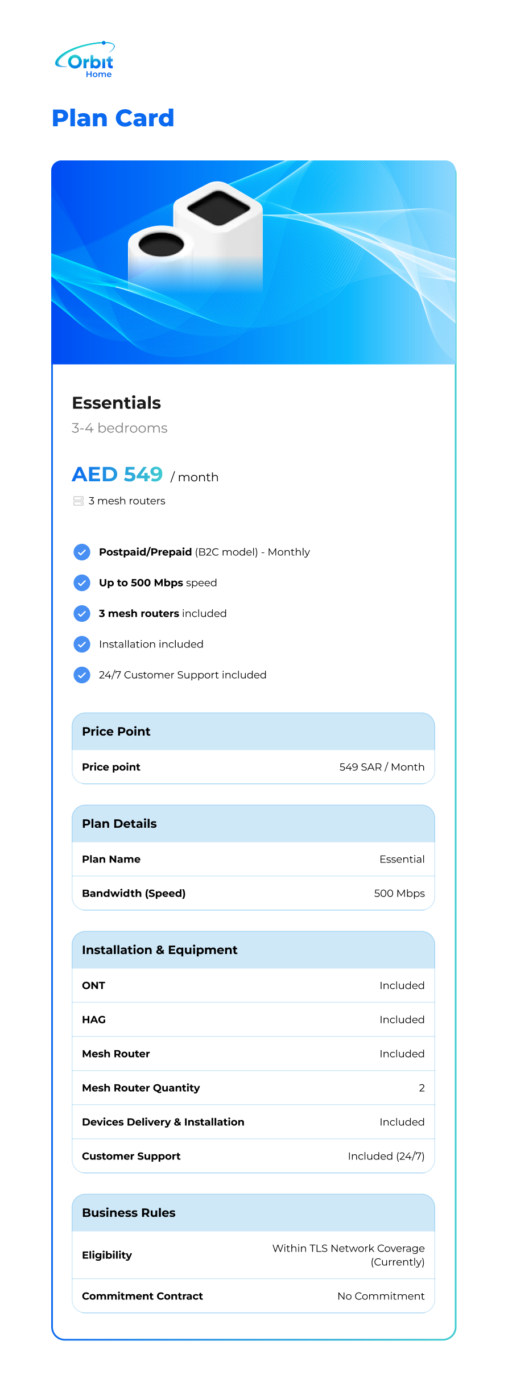Click the AED 549 price text
Image resolution: width=508 pixels, height=1379 pixels.
point(117,474)
